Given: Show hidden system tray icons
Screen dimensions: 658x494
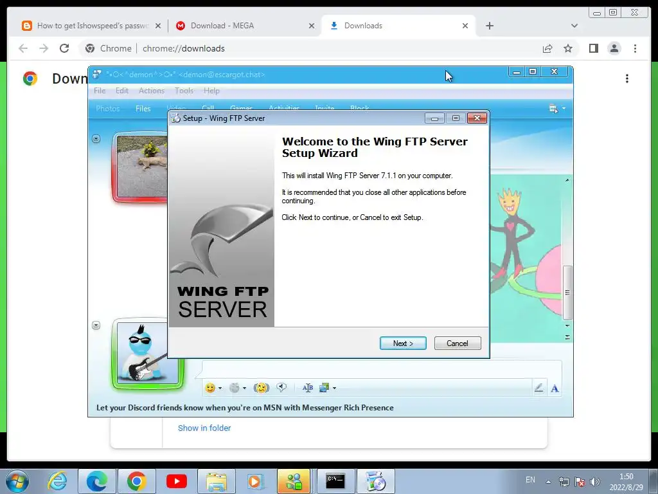Looking at the screenshot, I should [x=548, y=481].
